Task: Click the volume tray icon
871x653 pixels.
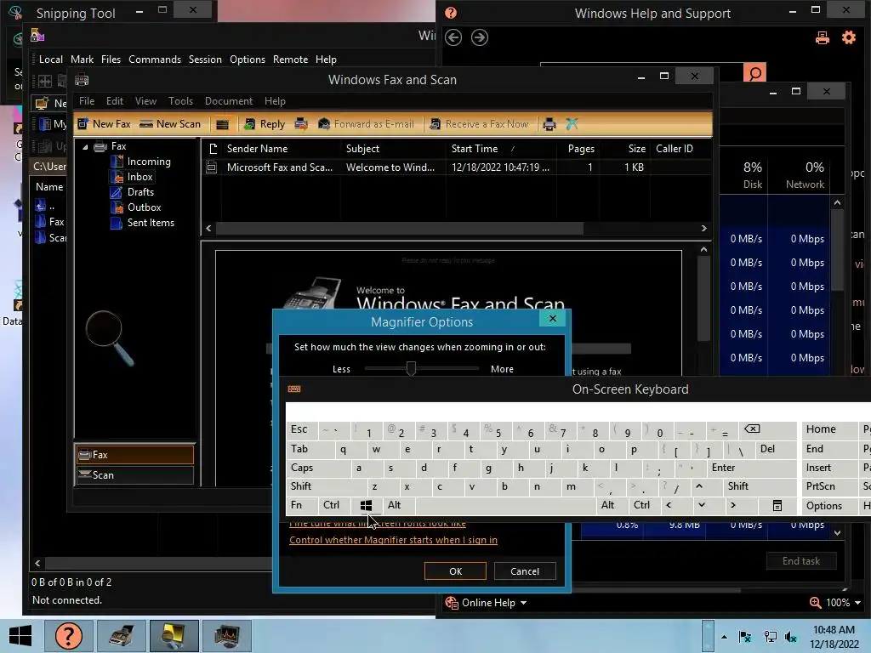Action: 790,637
